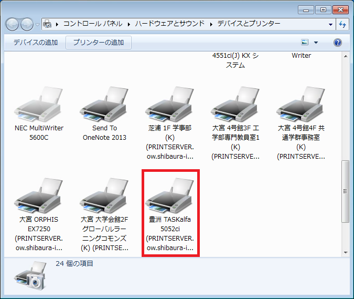The height and width of the screenshot is (299, 354).
Task: Go to コントロール パネル in breadcrumb
Action: 92,24
